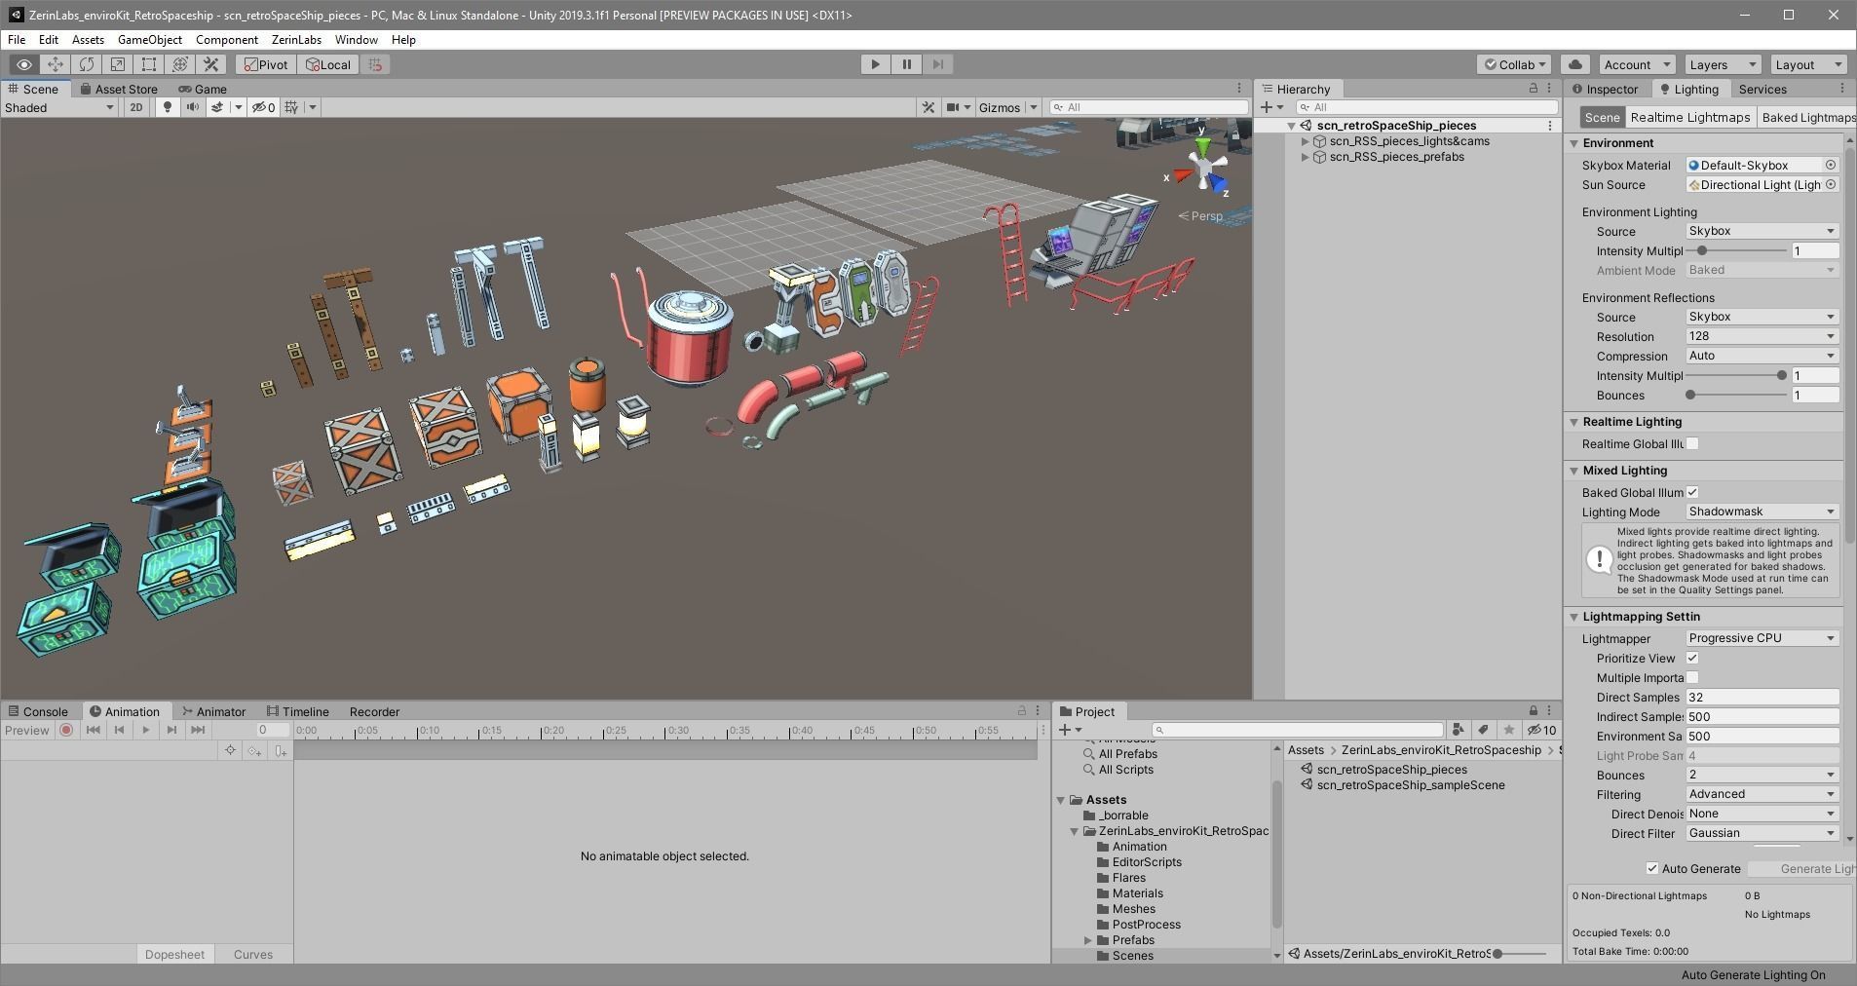Lock the Project panel
This screenshot has height=986, width=1857.
(x=1533, y=711)
